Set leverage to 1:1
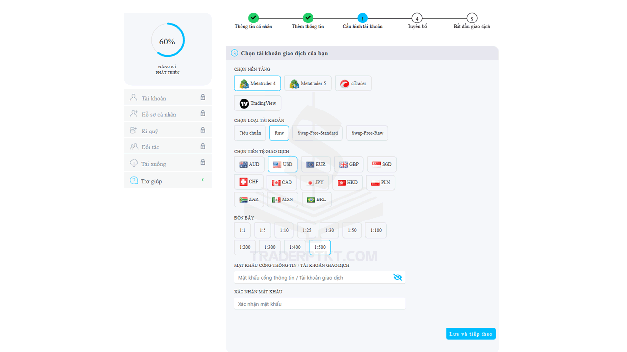 click(x=242, y=230)
